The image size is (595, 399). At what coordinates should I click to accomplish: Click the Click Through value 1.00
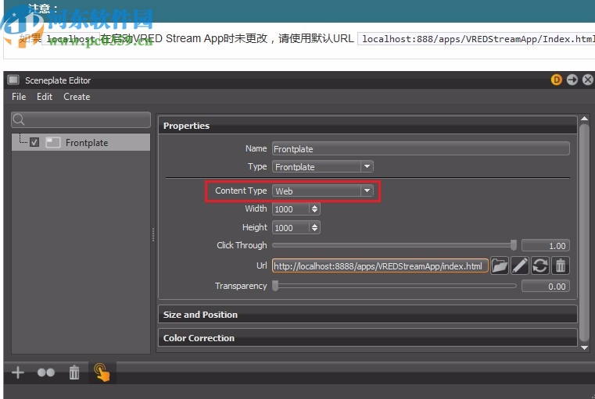click(x=545, y=246)
